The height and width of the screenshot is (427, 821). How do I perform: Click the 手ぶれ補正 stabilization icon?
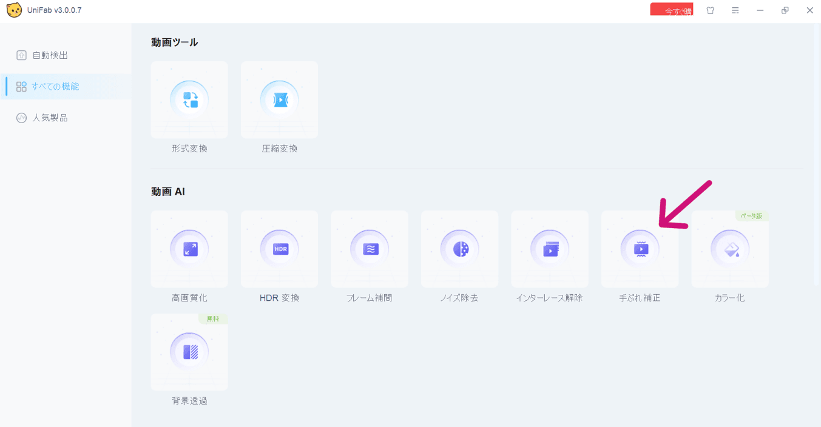pos(640,249)
